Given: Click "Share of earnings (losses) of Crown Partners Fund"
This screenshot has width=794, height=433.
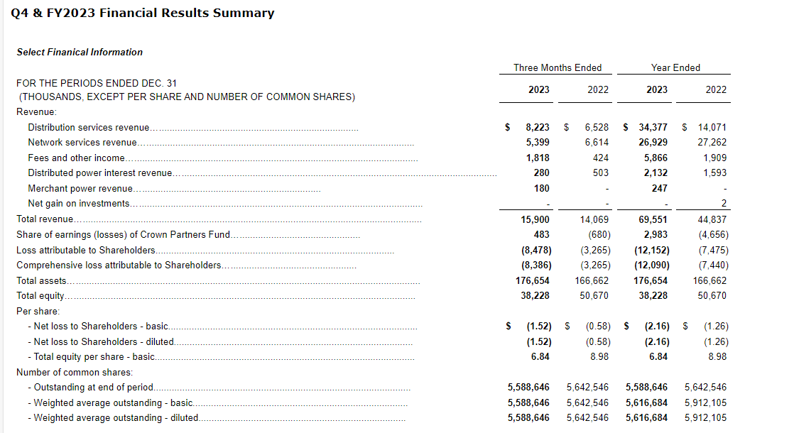Looking at the screenshot, I should click(124, 234).
